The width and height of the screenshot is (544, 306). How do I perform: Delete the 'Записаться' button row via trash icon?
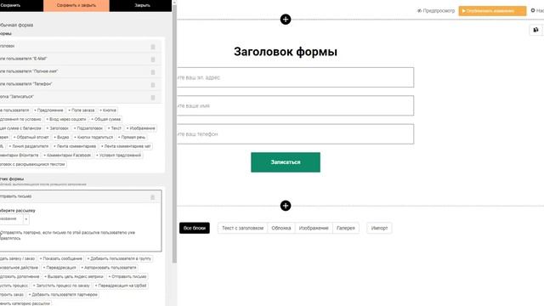click(x=153, y=98)
